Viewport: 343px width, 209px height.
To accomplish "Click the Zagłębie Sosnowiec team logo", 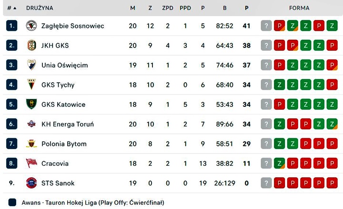I will click(x=31, y=26).
